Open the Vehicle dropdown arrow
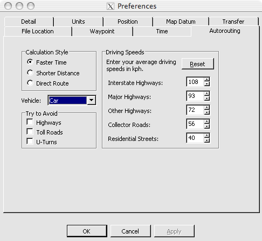The image size is (262, 241). point(92,100)
